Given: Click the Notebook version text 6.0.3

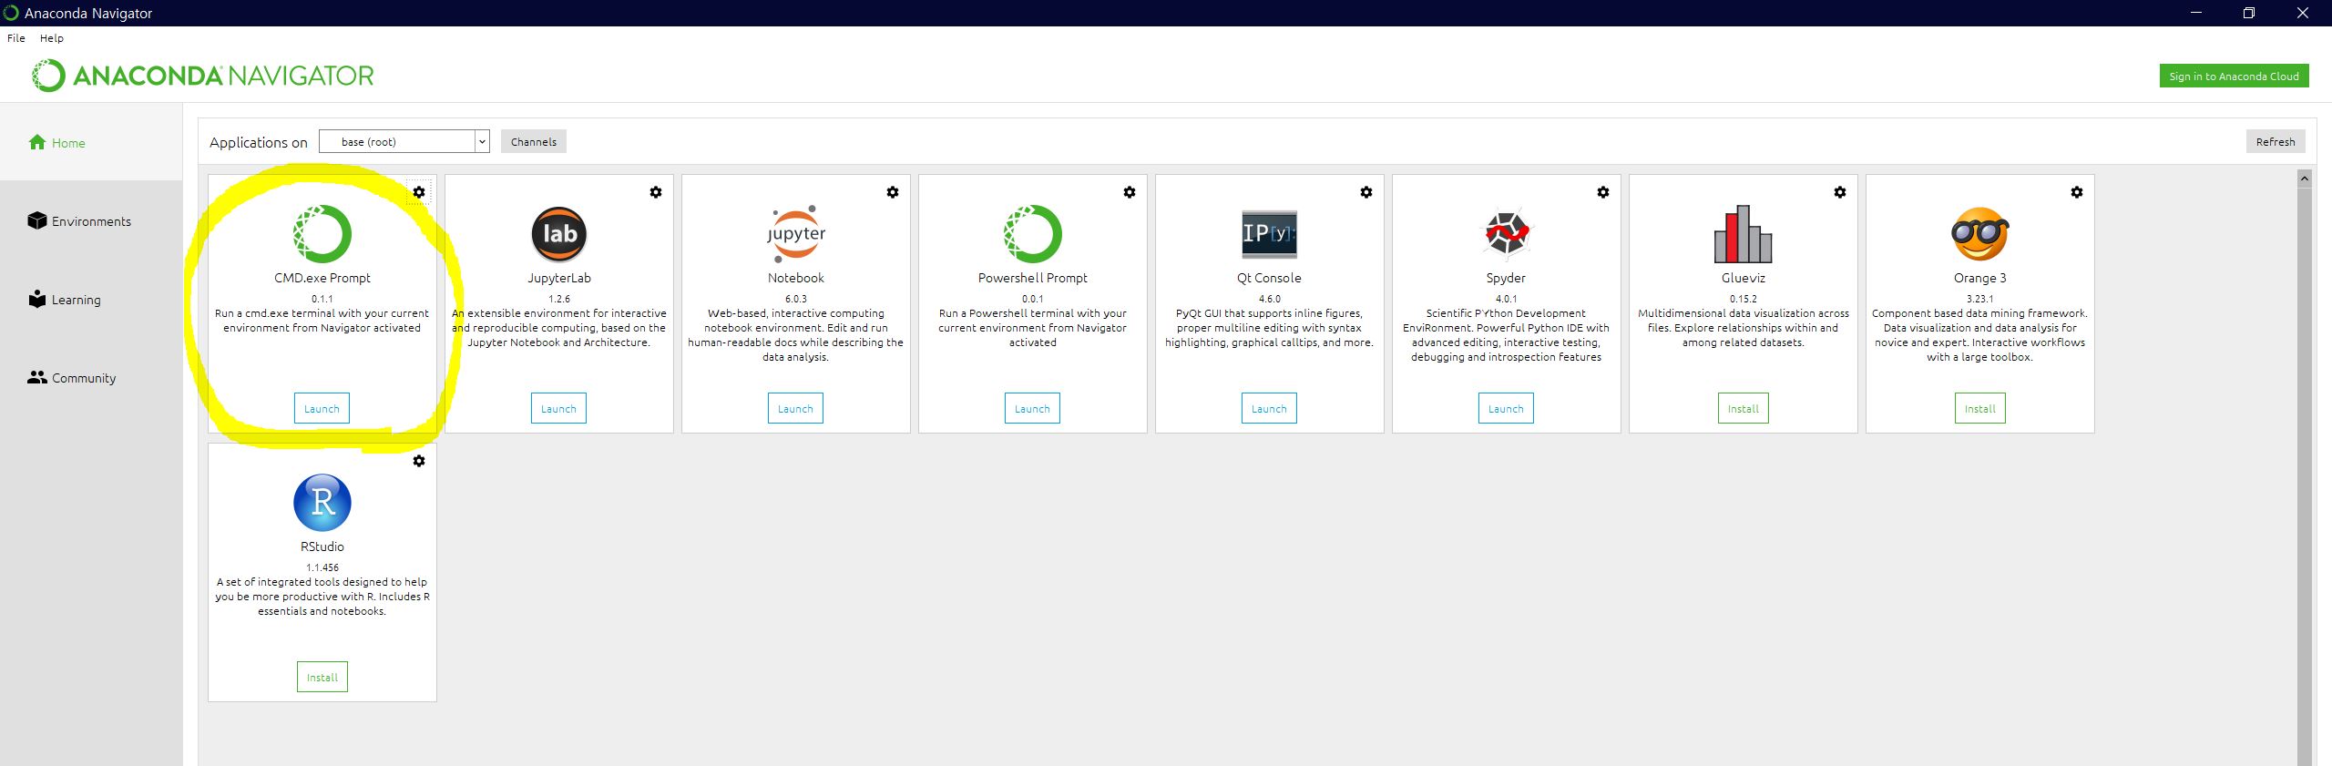Looking at the screenshot, I should (795, 299).
